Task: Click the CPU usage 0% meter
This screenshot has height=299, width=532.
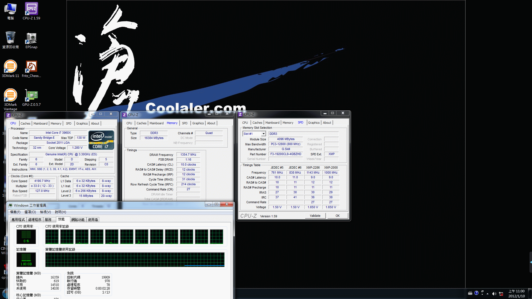Action: (x=26, y=237)
